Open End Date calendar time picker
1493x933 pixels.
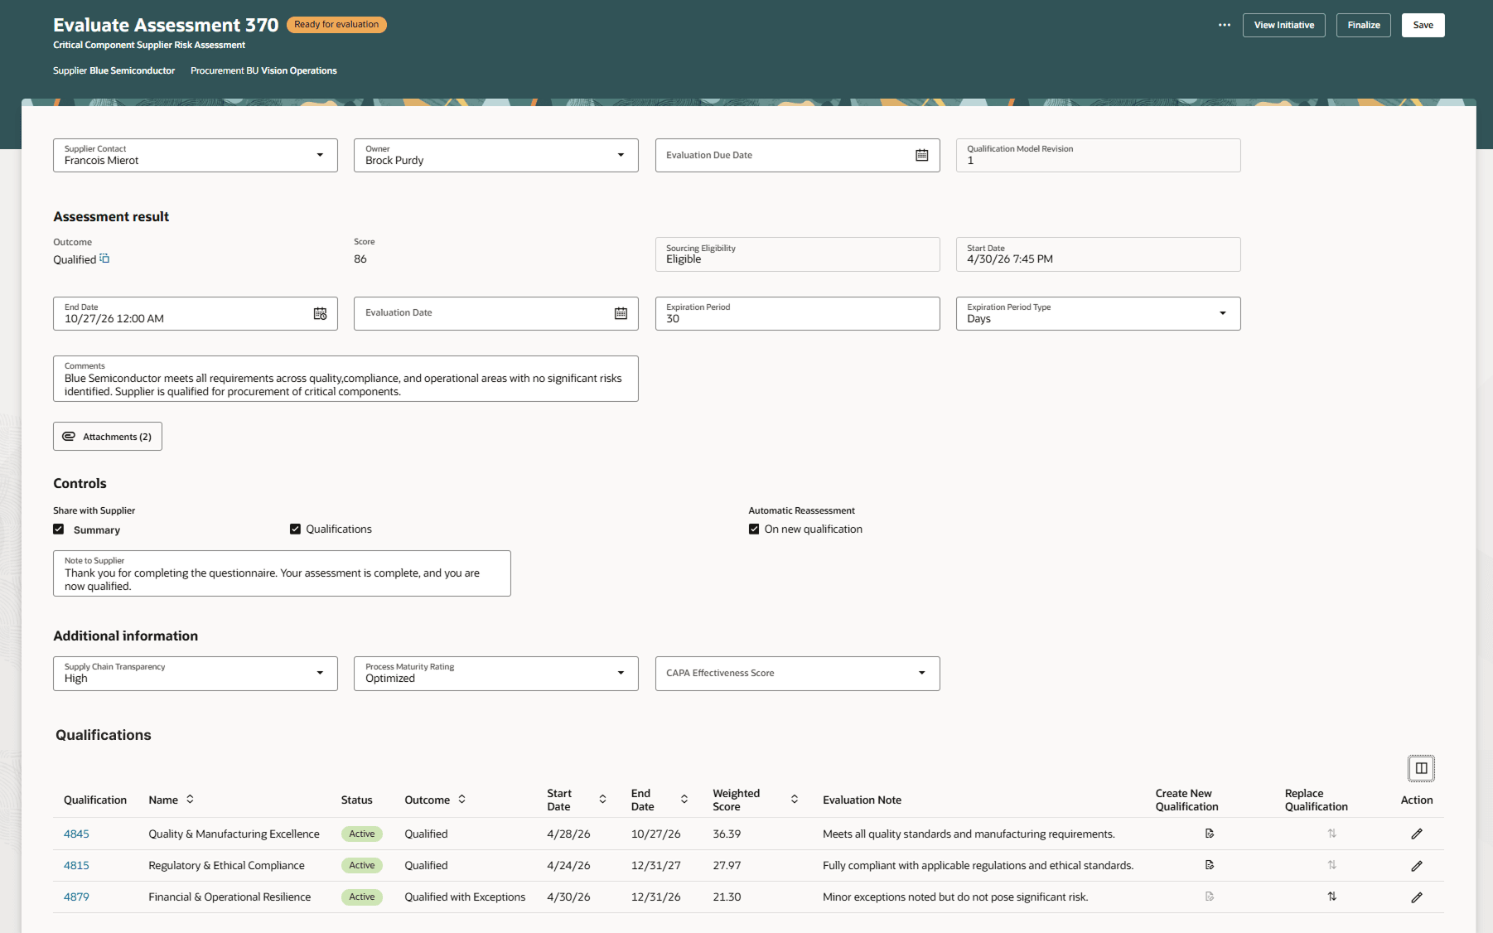pos(320,313)
